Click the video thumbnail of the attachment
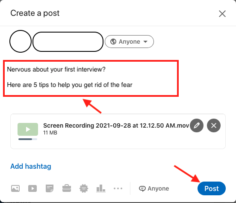This screenshot has height=203, width=236. (x=28, y=129)
